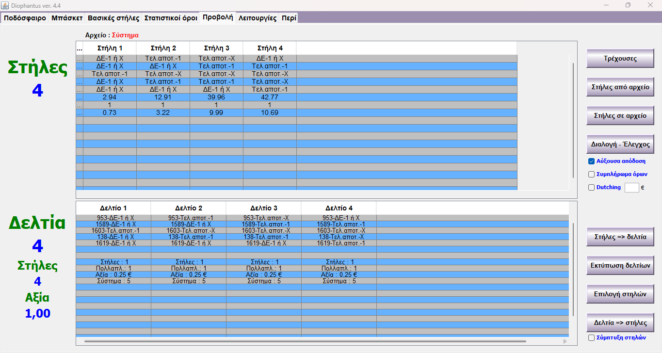This screenshot has width=662, height=353.
Task: Select cell 1603-Τελ.αποτ.-1 in Δελτίο 1
Action: pos(113,231)
